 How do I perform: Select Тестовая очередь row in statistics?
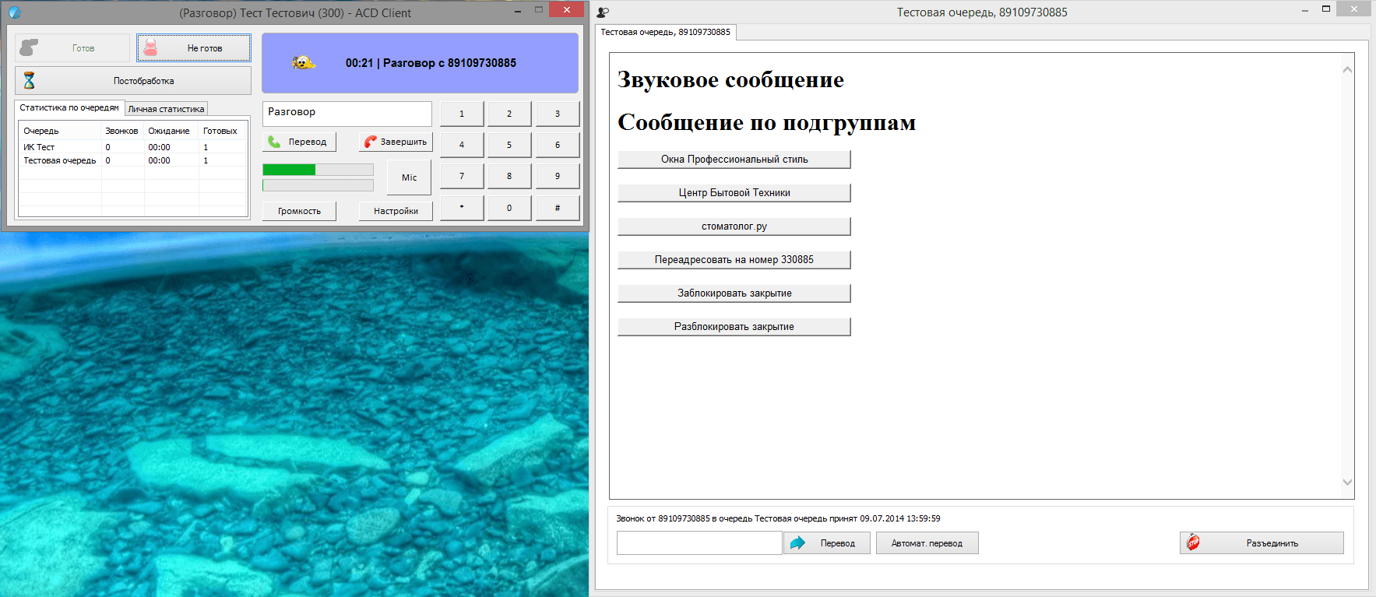coord(133,160)
